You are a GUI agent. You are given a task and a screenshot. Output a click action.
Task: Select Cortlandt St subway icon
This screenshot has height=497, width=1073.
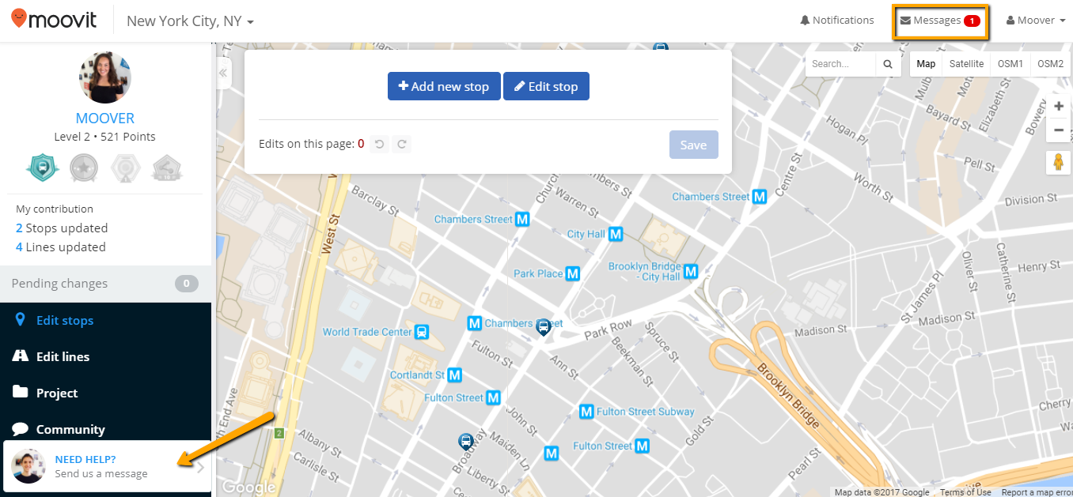[x=455, y=375]
